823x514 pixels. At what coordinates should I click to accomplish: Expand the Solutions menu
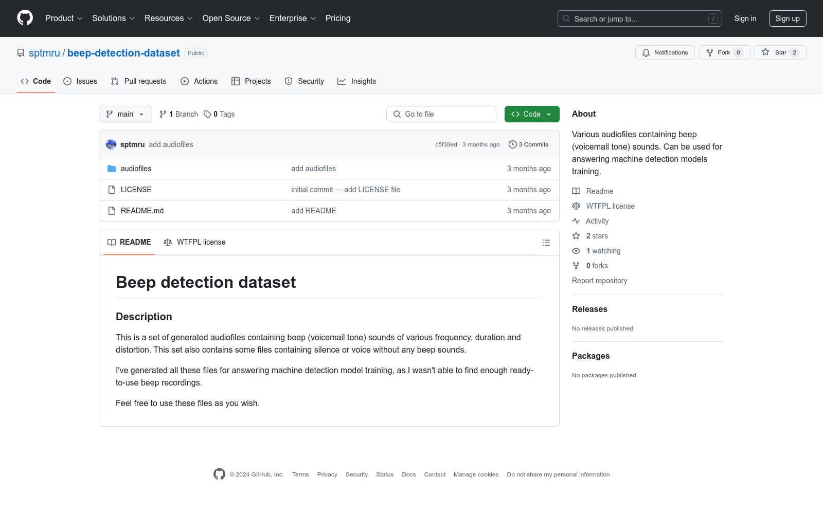click(x=114, y=19)
